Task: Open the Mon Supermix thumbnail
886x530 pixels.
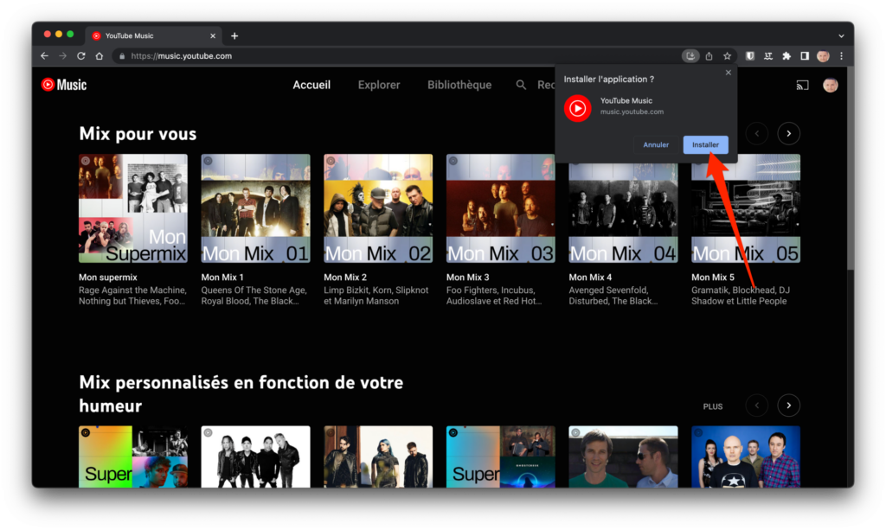Action: pos(132,208)
